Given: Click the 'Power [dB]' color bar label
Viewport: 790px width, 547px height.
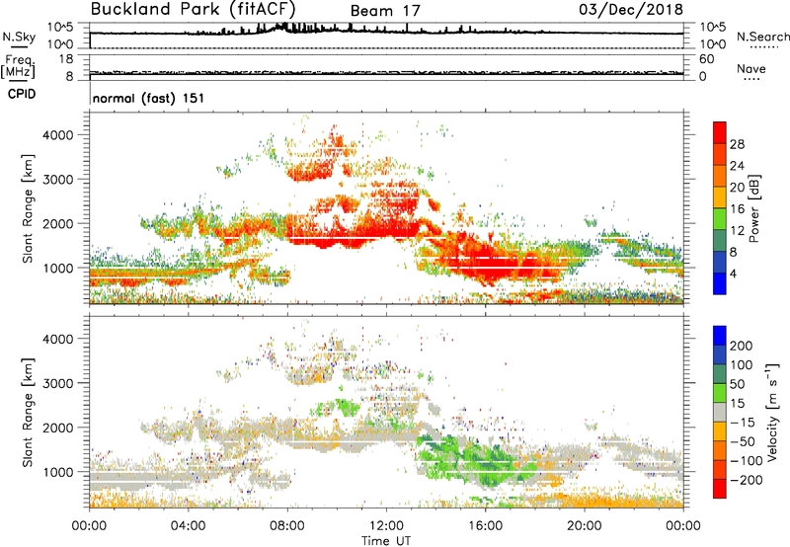Looking at the screenshot, I should point(754,208).
